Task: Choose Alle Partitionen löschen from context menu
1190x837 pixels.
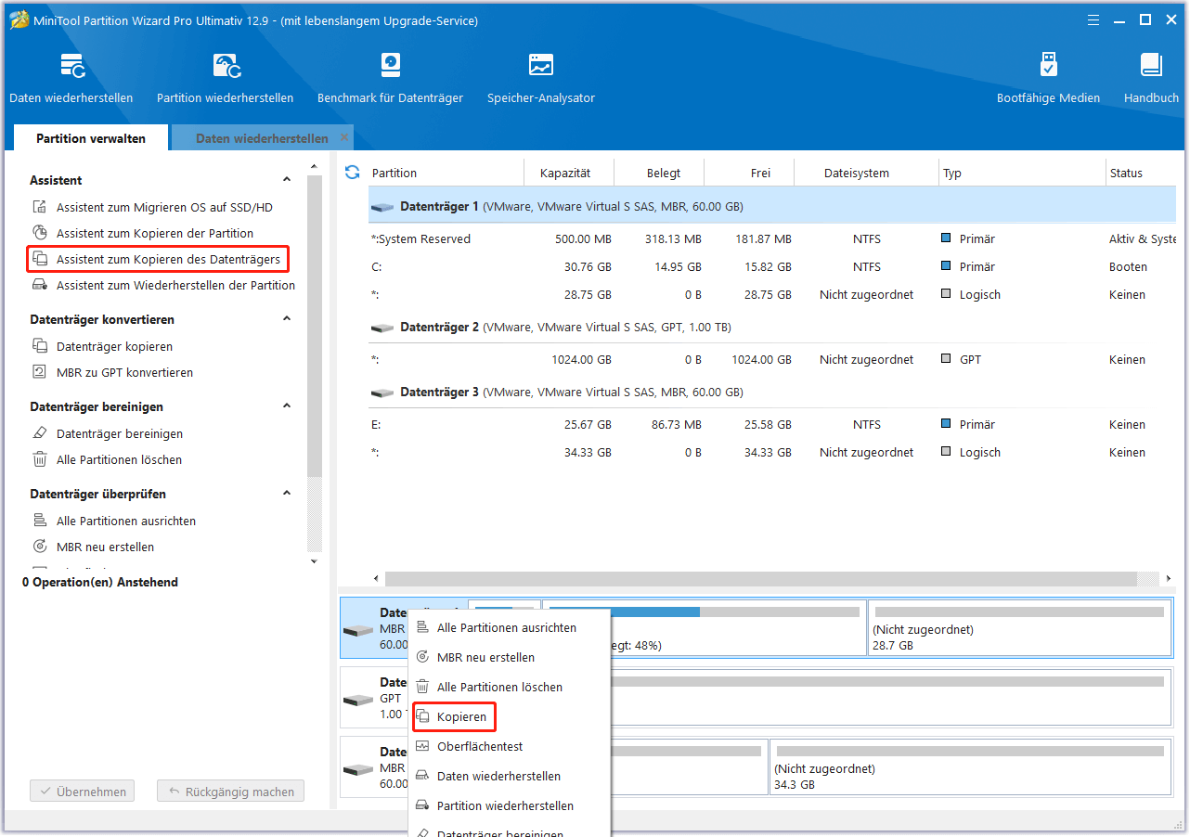Action: 509,688
